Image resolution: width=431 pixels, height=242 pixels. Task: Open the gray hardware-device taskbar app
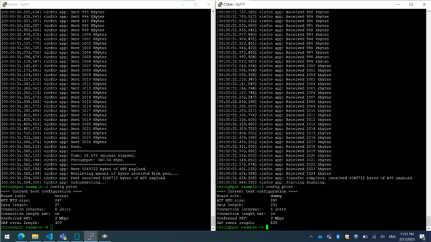tap(105, 237)
